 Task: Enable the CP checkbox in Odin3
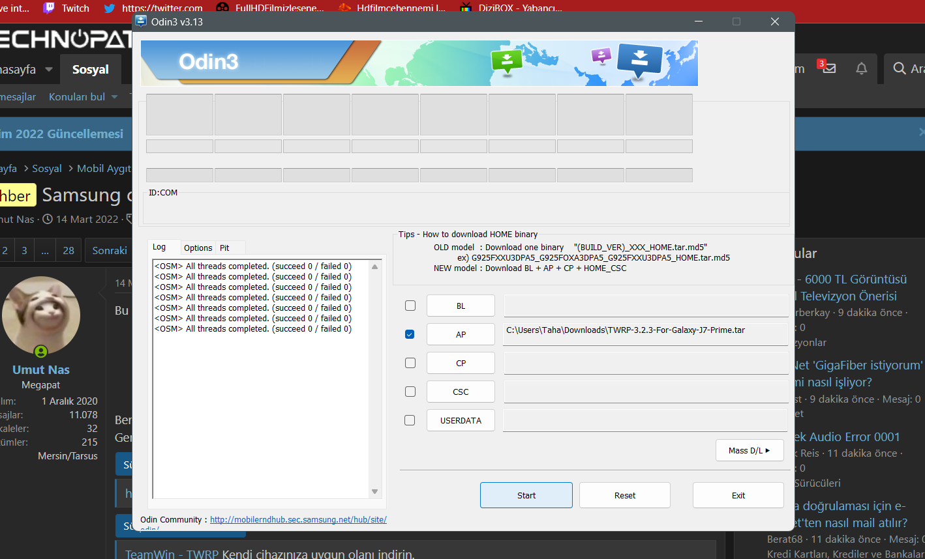(410, 363)
